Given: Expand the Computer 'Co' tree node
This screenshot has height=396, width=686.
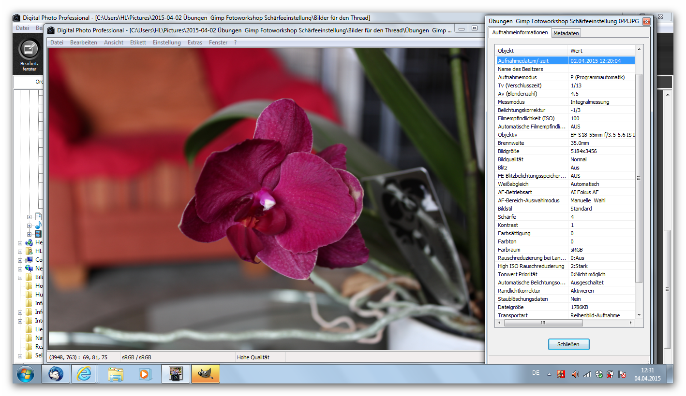Looking at the screenshot, I should (x=20, y=260).
